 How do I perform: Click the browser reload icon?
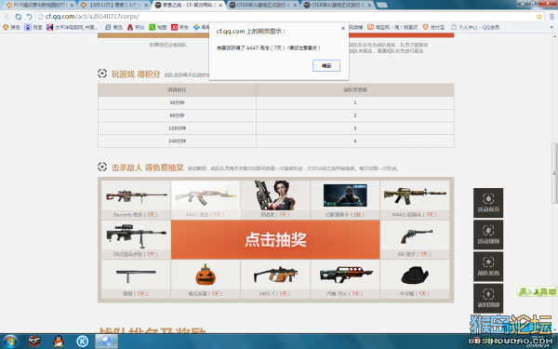click(x=19, y=17)
